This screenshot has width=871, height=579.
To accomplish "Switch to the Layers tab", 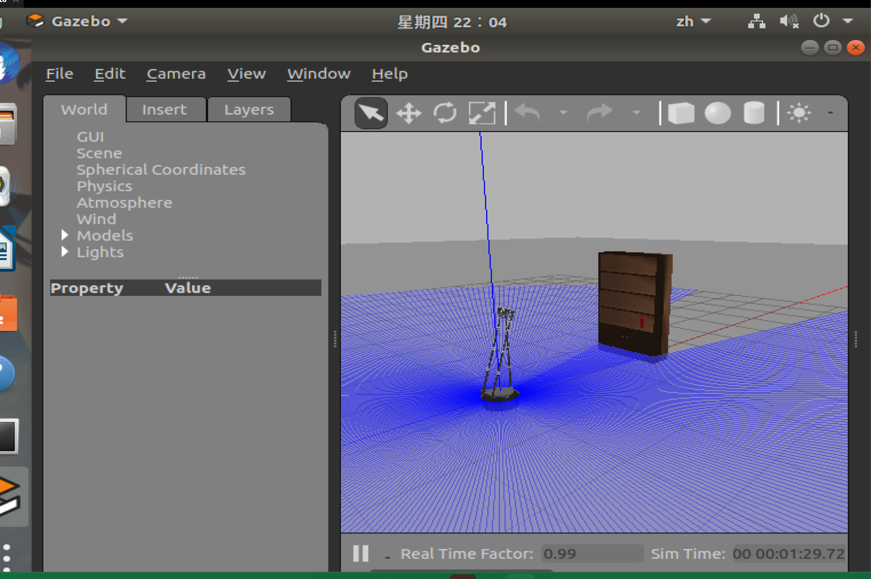I will pyautogui.click(x=249, y=110).
